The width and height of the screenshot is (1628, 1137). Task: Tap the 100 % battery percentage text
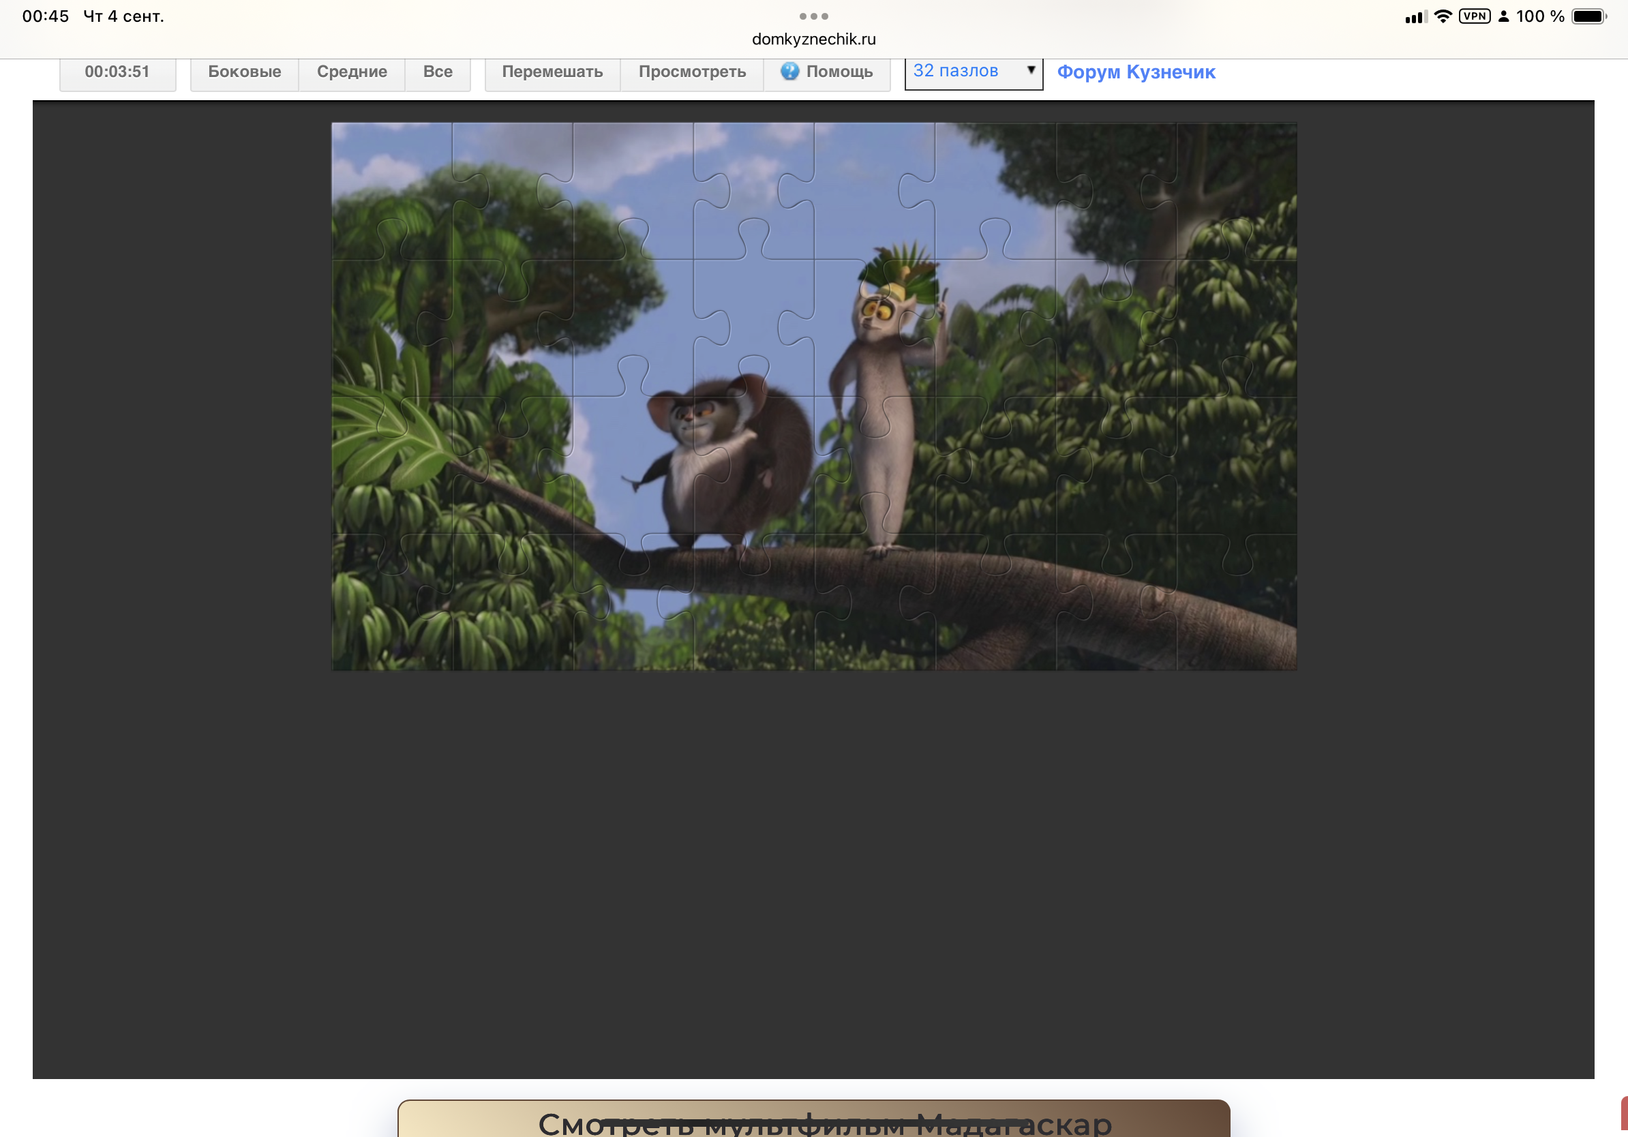[x=1540, y=16]
